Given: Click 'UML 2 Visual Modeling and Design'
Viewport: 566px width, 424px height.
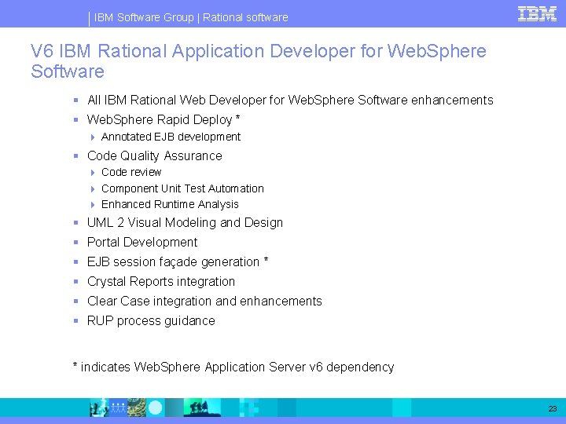Looking at the screenshot, I should tap(185, 222).
